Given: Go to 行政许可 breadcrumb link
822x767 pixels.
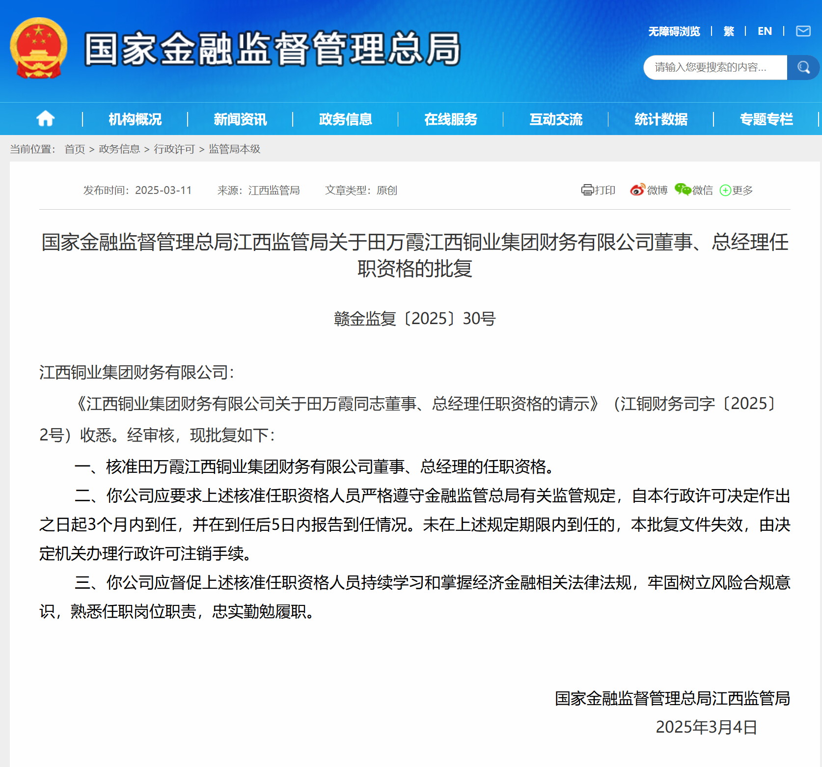Looking at the screenshot, I should pyautogui.click(x=174, y=149).
